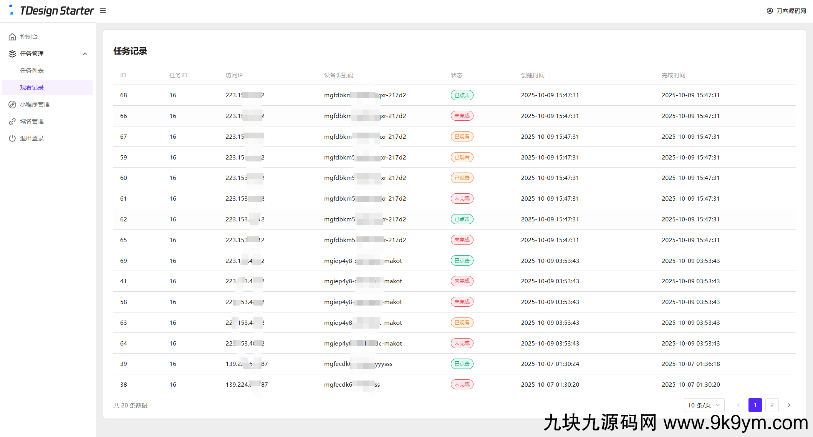Click the 未完成 tag in row 66
The height and width of the screenshot is (437, 813).
click(462, 116)
